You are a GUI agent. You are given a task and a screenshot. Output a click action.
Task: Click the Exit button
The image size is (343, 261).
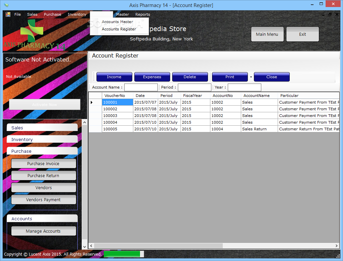(302, 34)
